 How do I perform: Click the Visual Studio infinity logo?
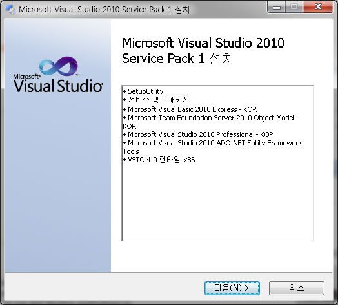(x=59, y=66)
